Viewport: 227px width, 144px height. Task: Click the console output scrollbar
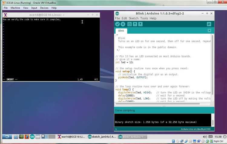213,123
